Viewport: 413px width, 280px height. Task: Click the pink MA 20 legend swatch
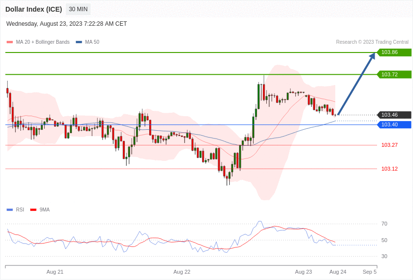[10, 42]
